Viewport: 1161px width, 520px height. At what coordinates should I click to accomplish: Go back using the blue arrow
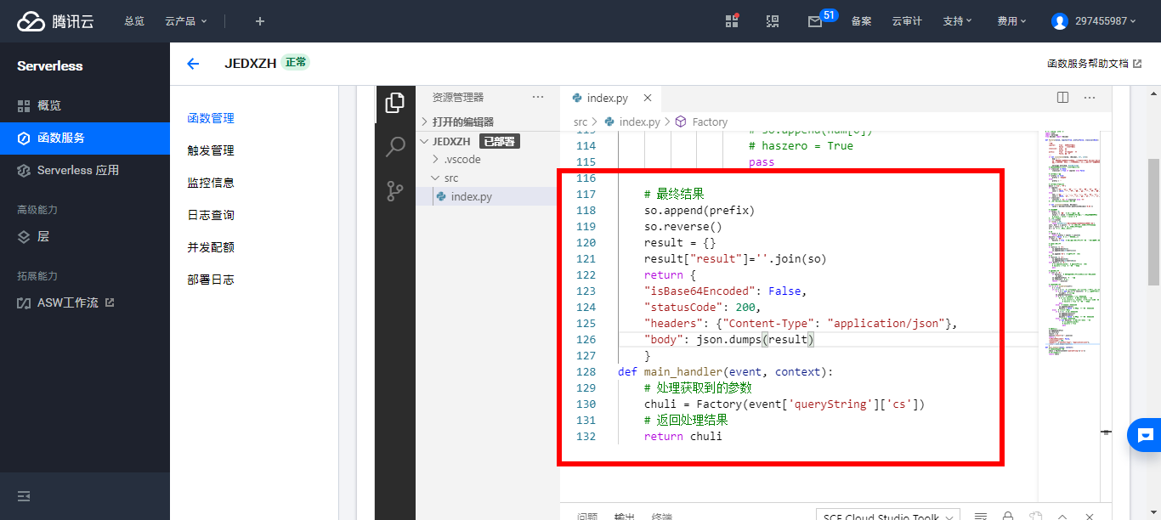click(193, 64)
